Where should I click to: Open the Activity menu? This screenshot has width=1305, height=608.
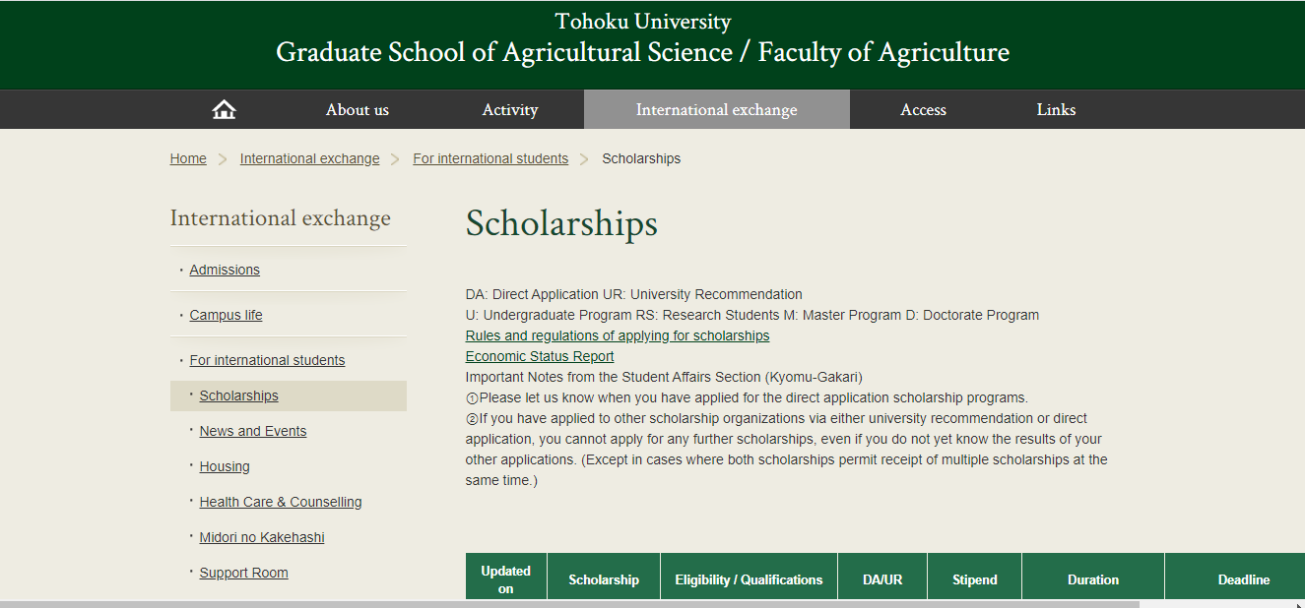[x=510, y=109]
